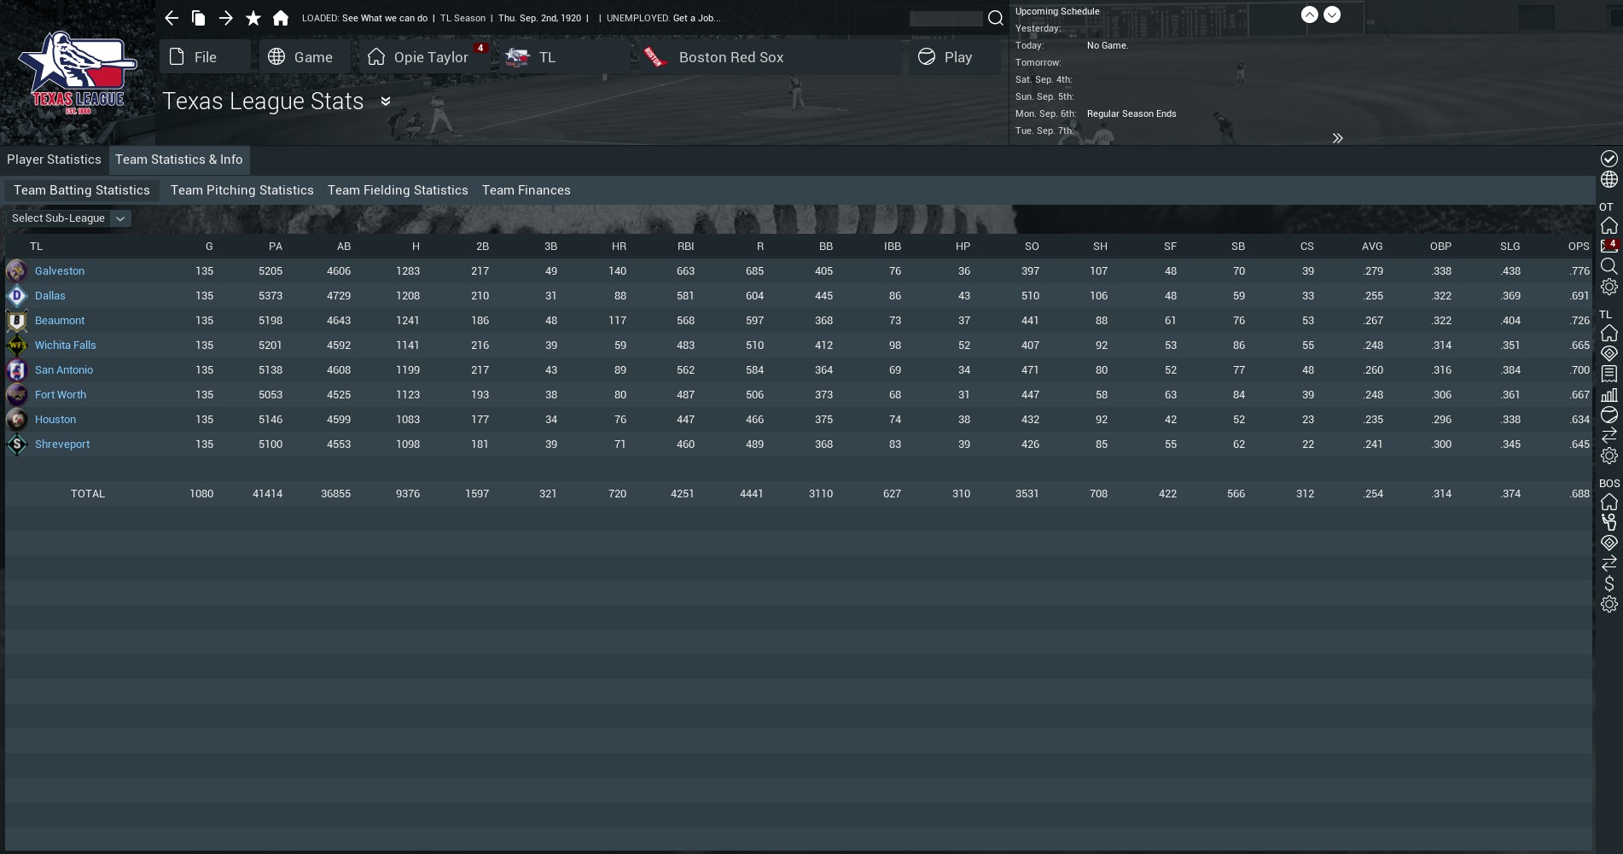Image resolution: width=1623 pixels, height=854 pixels.
Task: Open TL transactions arrows icon
Action: coord(1608,435)
